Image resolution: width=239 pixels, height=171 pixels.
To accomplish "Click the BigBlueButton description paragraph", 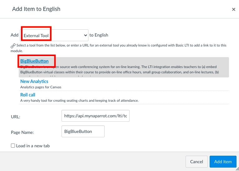I will coord(119,70).
